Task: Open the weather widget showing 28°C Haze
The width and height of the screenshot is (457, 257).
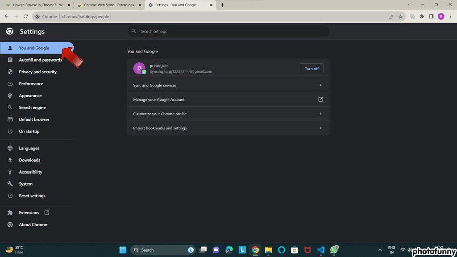Action: pos(15,250)
